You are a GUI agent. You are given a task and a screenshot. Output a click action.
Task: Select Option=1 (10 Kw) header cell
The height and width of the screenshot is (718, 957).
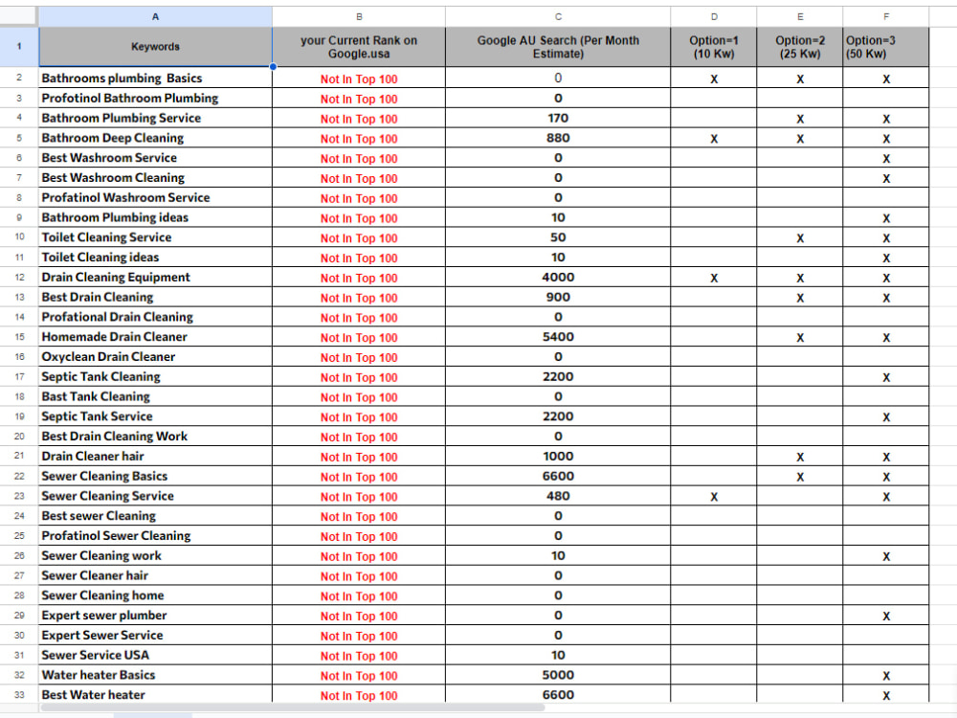[x=714, y=46]
